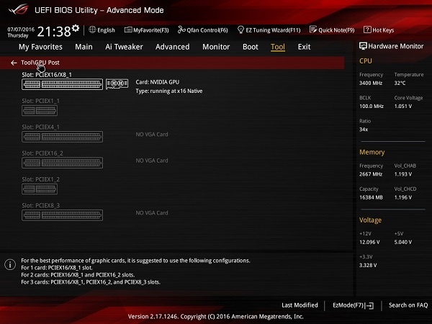Switch to the My Favorites tab
Viewport: 432px width, 324px height.
click(40, 47)
